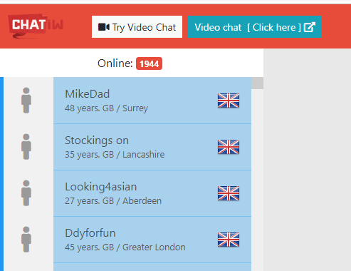Click the user list scrollbar thumb

tap(257, 83)
